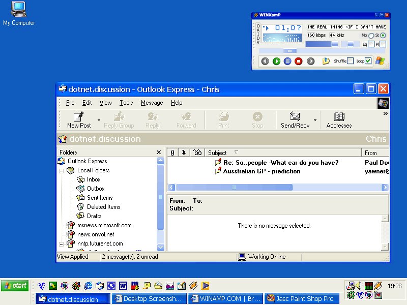The image size is (407, 305).
Task: Collapse the Local Folders tree node
Action: point(62,170)
